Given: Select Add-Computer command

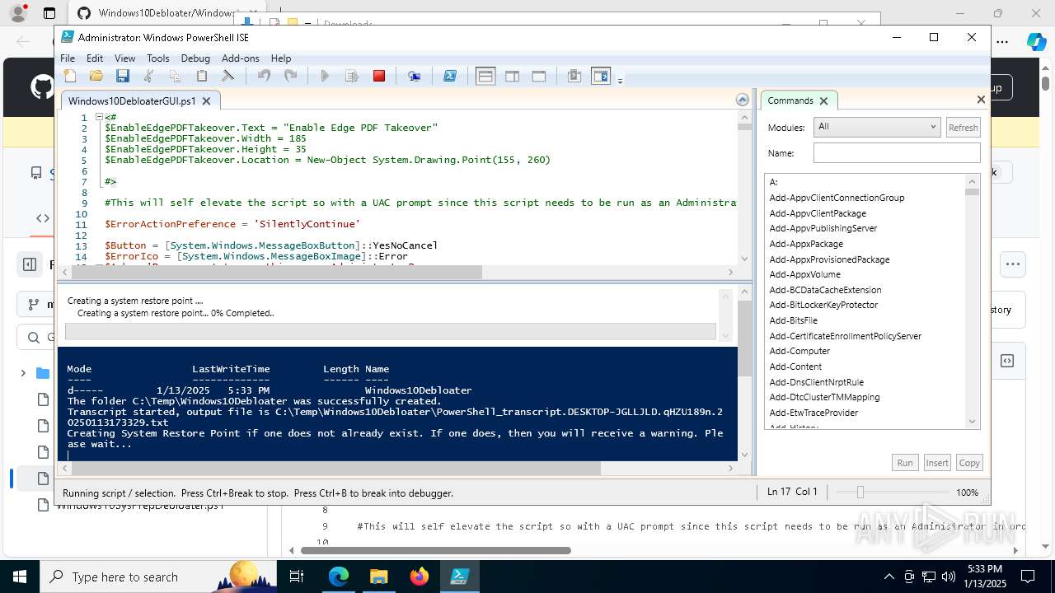Looking at the screenshot, I should click(800, 351).
